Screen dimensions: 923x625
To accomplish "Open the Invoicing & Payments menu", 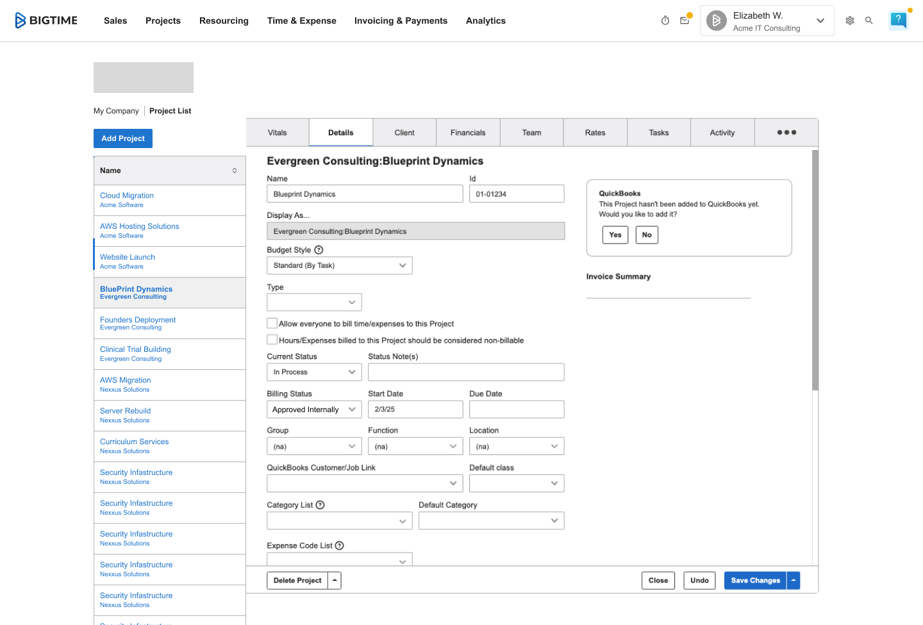I will tap(401, 21).
